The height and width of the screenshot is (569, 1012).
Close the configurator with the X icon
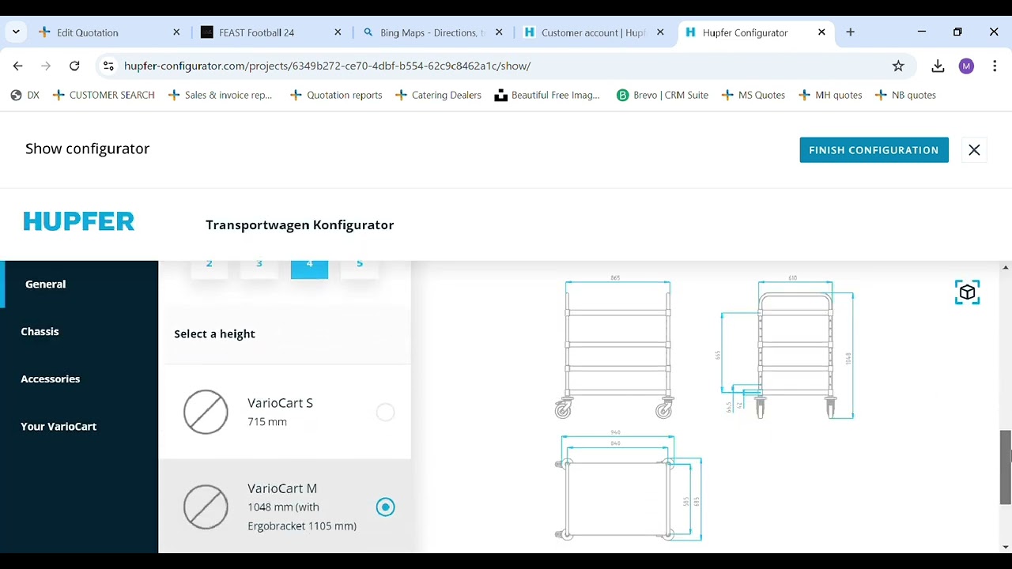tap(974, 150)
